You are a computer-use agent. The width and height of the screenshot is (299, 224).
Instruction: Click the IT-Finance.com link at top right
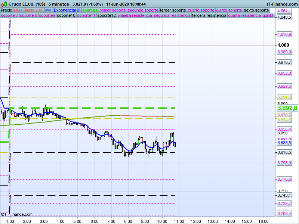click(282, 4)
